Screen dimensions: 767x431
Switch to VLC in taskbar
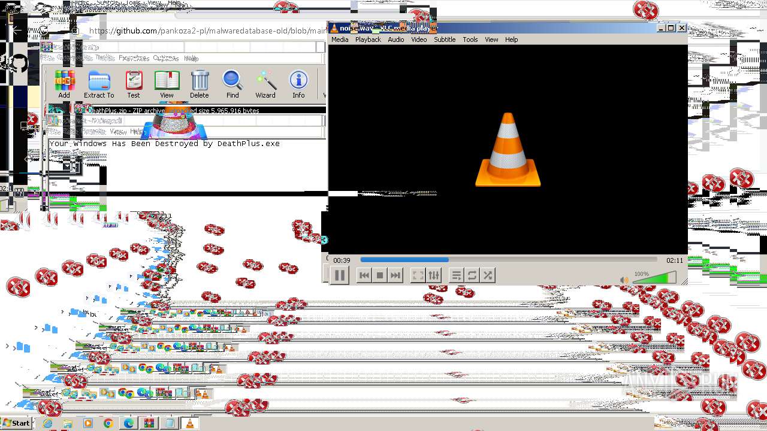(190, 423)
